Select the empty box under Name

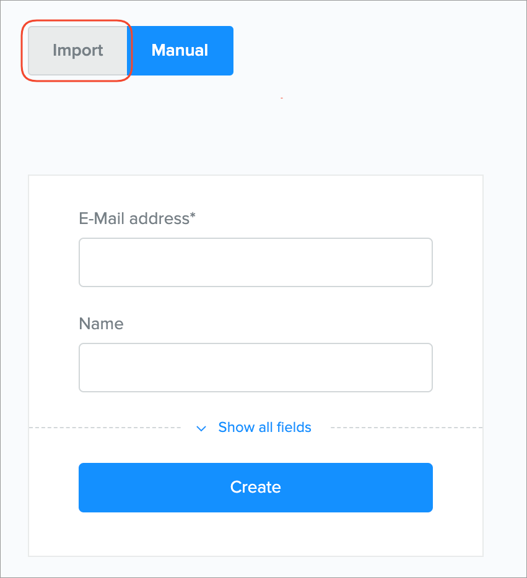point(255,368)
